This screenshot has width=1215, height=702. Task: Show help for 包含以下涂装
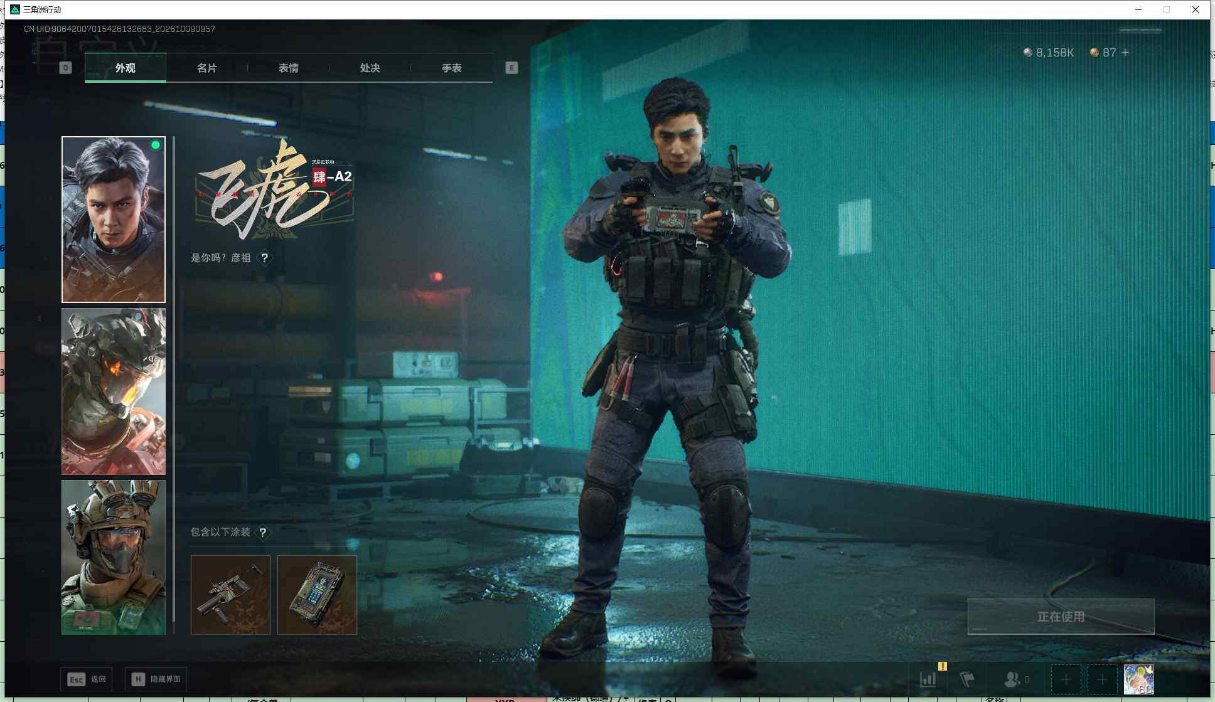(x=263, y=533)
